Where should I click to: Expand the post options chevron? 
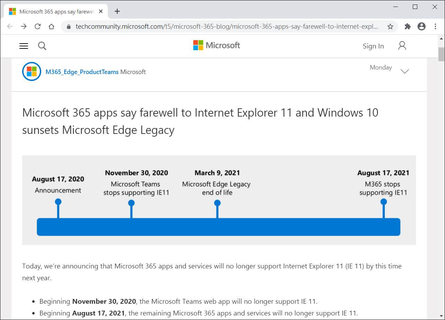pyautogui.click(x=404, y=71)
